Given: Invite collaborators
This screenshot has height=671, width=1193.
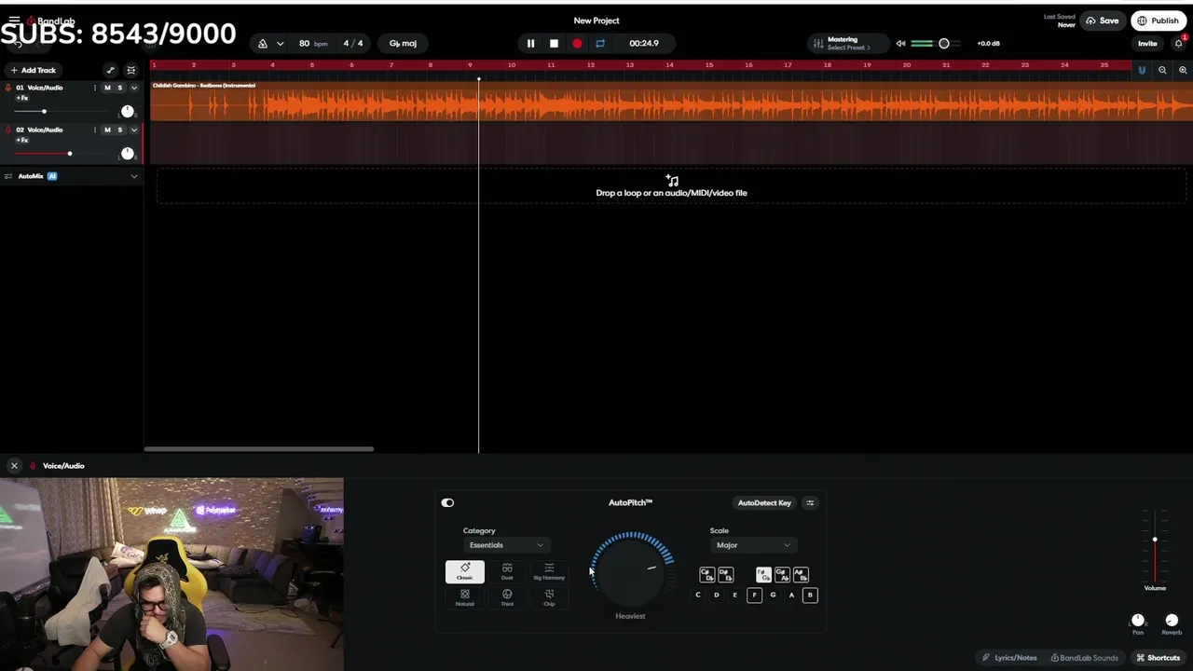Looking at the screenshot, I should pos(1147,44).
